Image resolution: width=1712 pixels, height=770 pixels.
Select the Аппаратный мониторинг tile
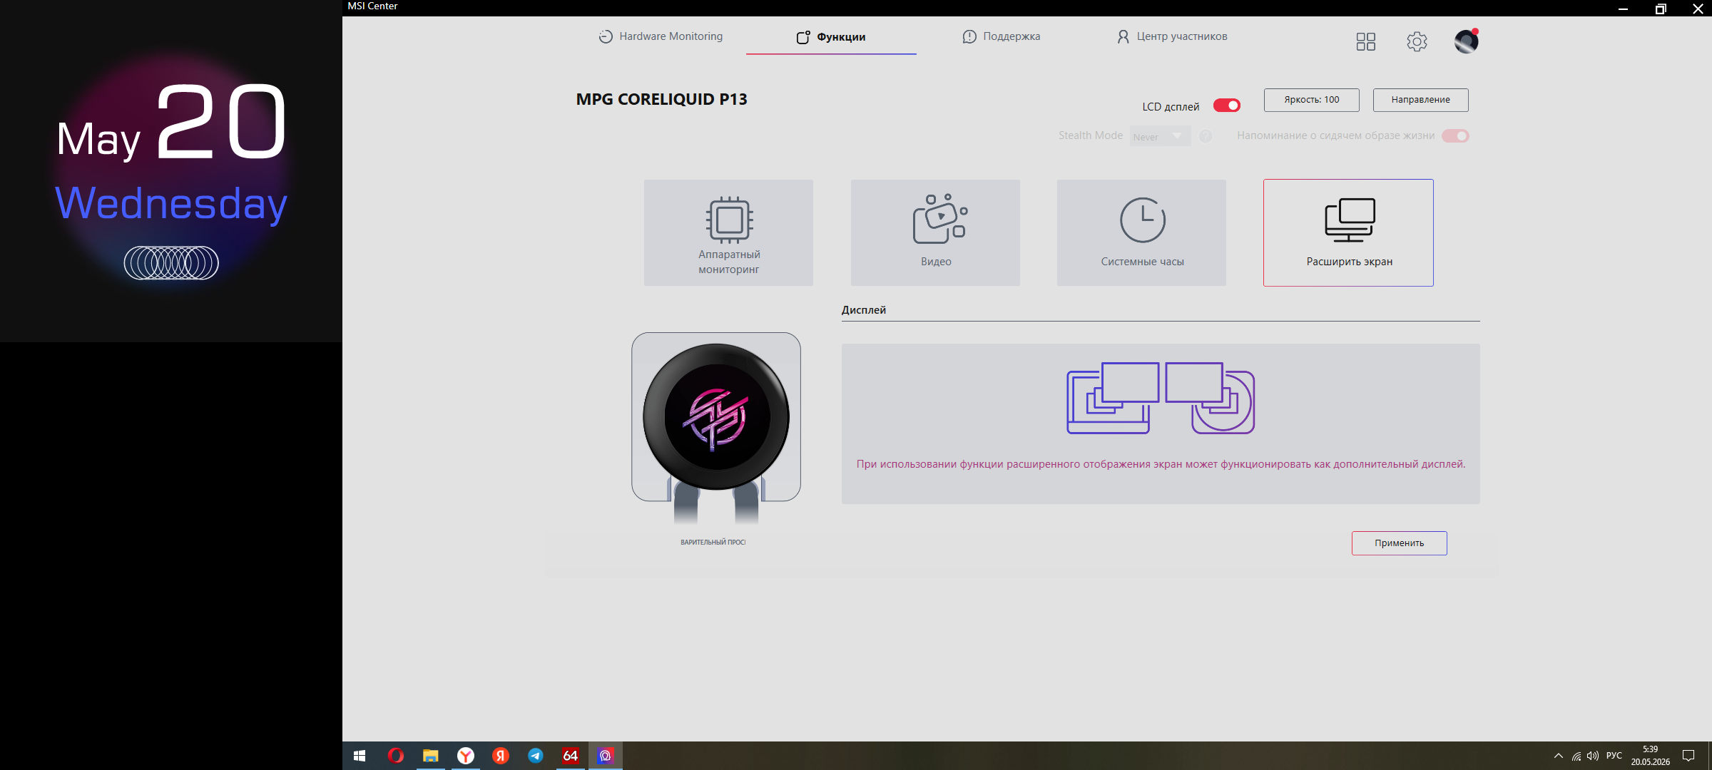[728, 232]
